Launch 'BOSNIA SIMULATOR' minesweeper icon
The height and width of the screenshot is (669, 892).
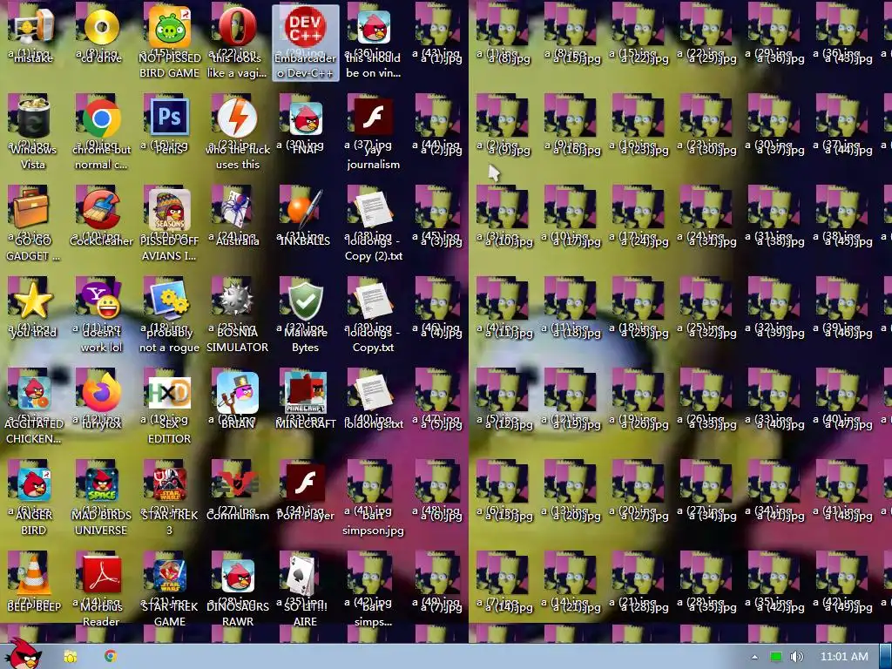[x=237, y=301]
